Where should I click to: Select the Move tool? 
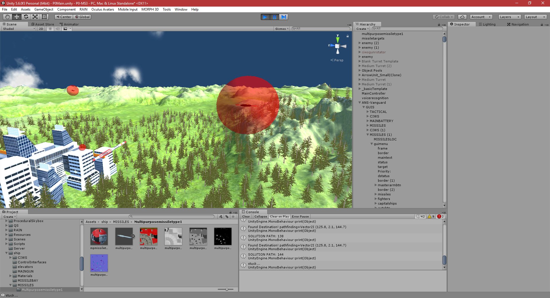[x=17, y=17]
